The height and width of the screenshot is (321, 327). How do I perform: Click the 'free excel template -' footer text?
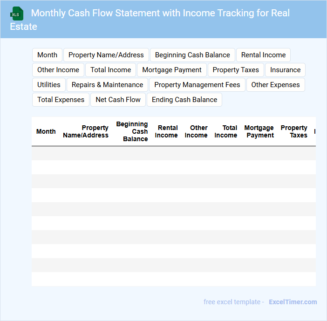coord(234,302)
